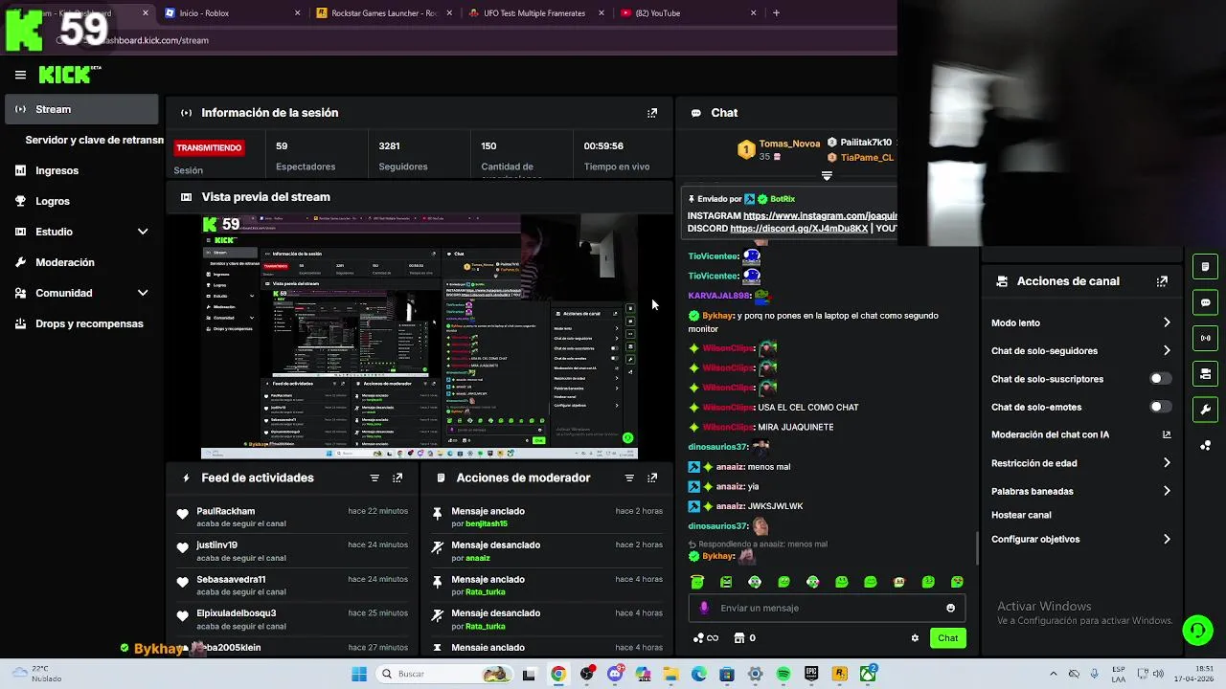The width and height of the screenshot is (1226, 689).
Task: Expand Chat de solo-seguidores options
Action: coord(1167,351)
